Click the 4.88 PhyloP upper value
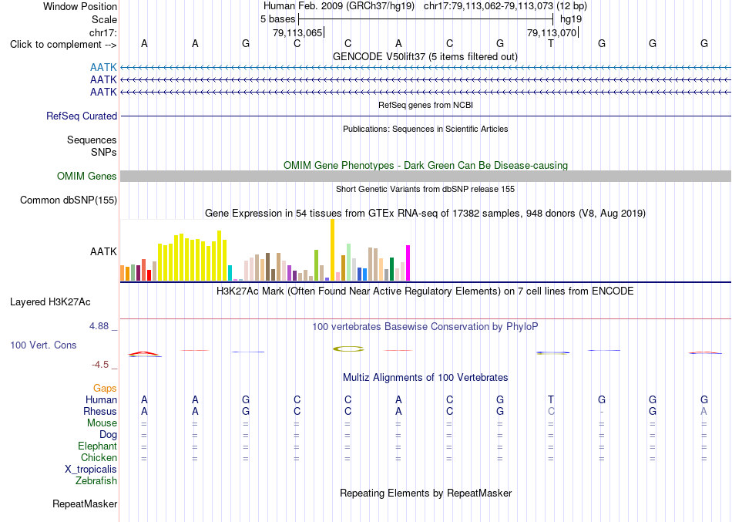Viewport: 732px width, 522px height. (99, 325)
